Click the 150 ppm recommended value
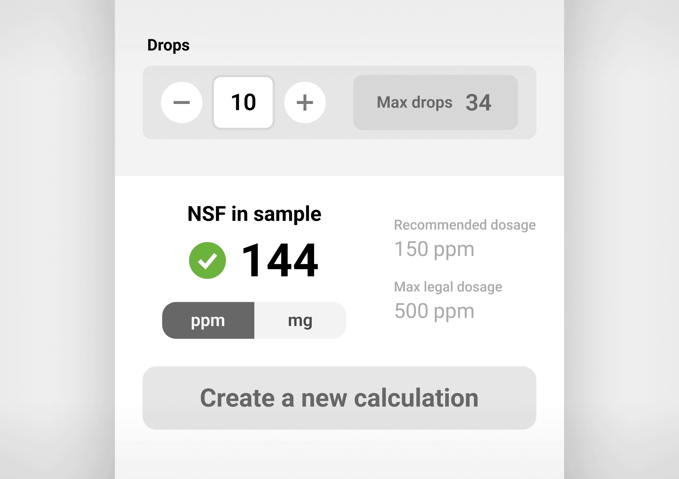The height and width of the screenshot is (479, 679). [434, 249]
